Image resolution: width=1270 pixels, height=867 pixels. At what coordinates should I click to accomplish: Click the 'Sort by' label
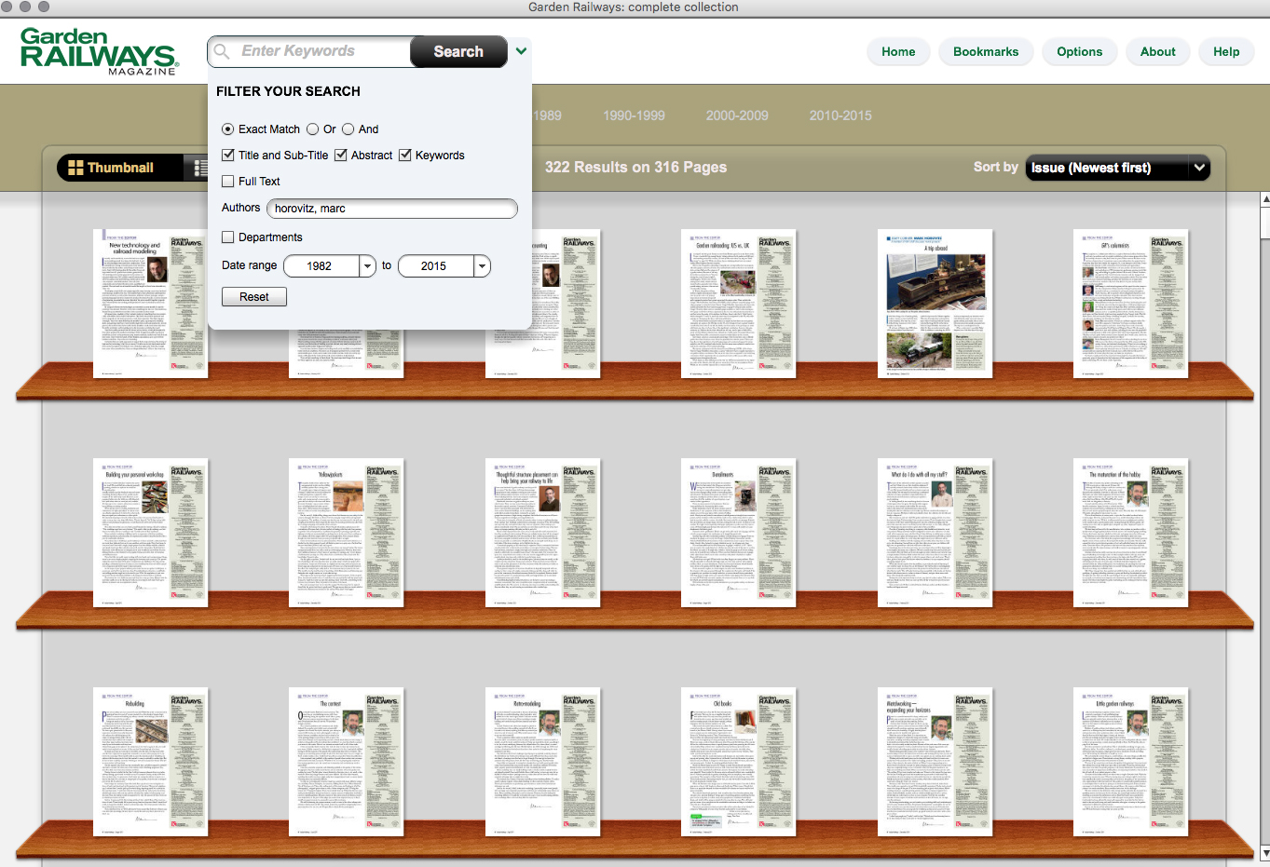coord(995,167)
